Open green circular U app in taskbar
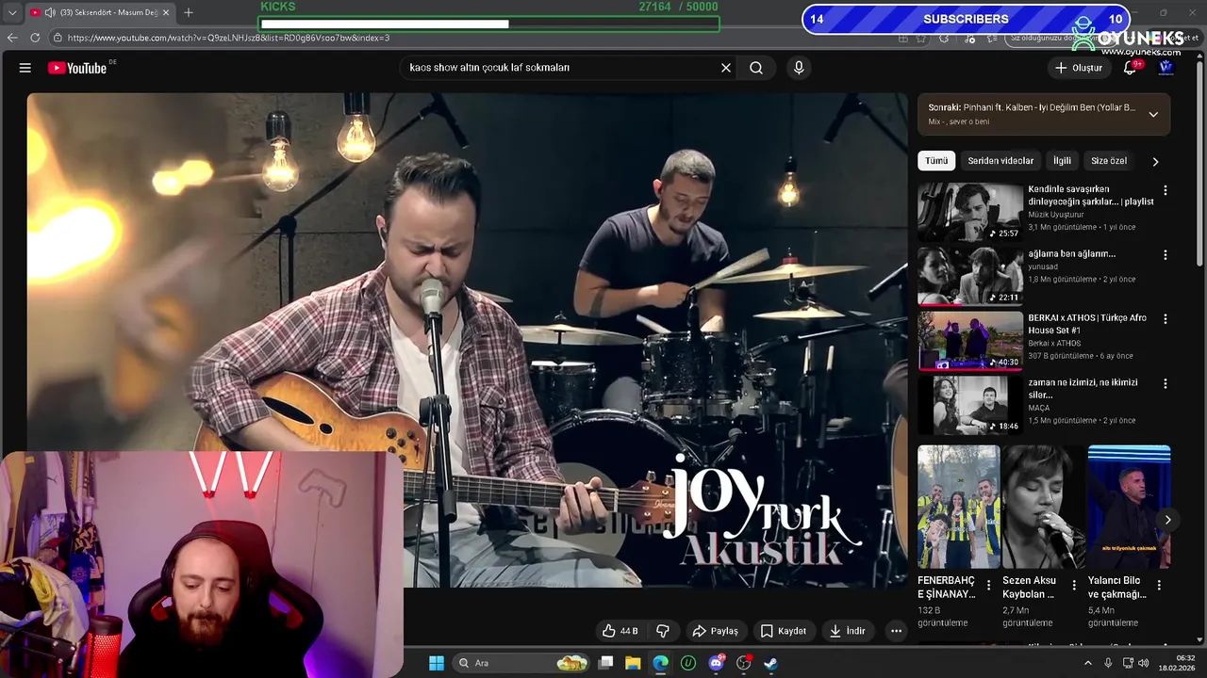Viewport: 1207px width, 678px height. tap(688, 663)
